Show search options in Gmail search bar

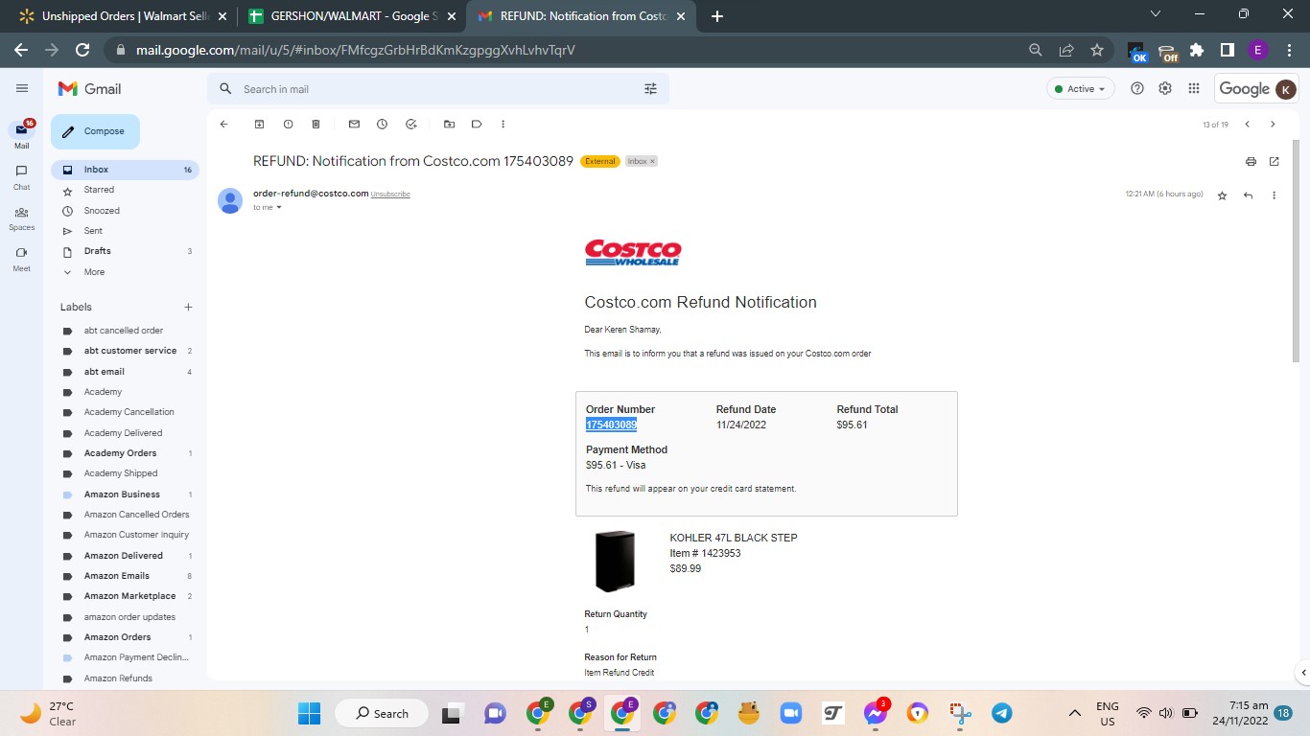point(650,89)
